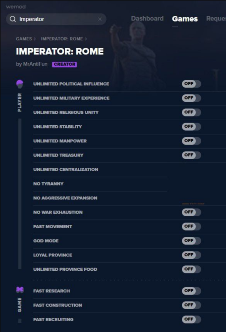Open the MrAntiFun author link
Screen dimensions: 226x332
(35, 64)
